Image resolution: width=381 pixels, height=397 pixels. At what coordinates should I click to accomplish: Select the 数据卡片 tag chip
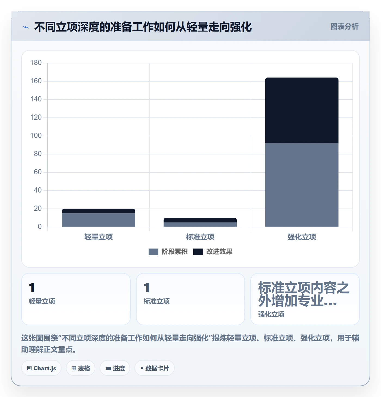tap(155, 368)
